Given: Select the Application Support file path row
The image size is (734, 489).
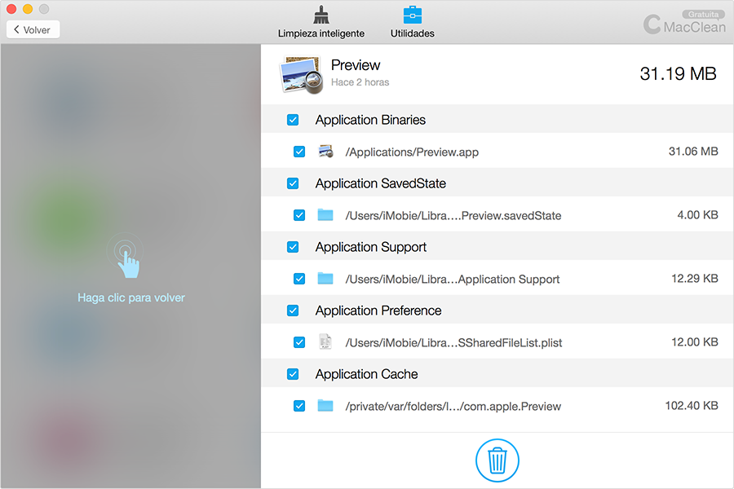Looking at the screenshot, I should click(x=453, y=279).
